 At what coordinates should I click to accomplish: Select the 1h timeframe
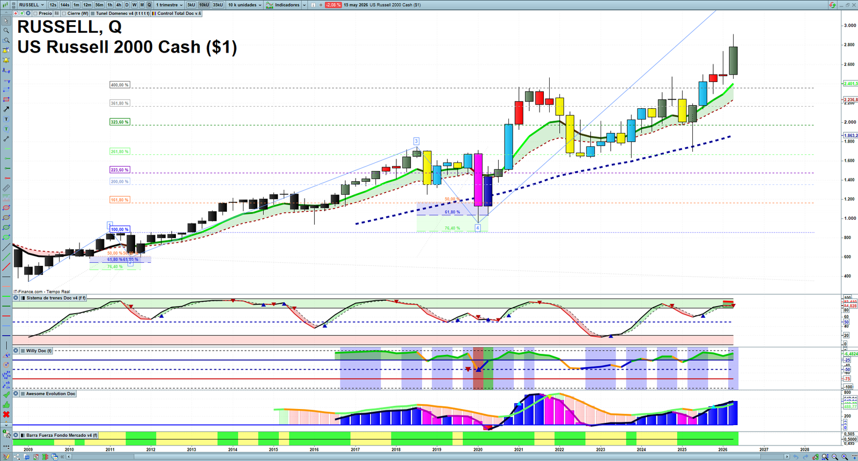tap(110, 5)
